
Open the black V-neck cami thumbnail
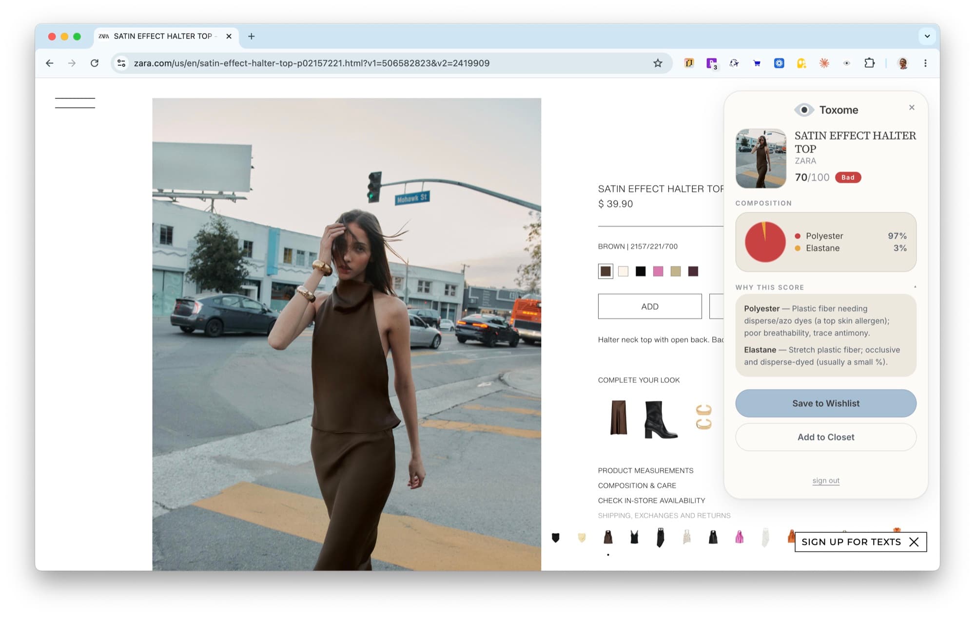pos(634,537)
